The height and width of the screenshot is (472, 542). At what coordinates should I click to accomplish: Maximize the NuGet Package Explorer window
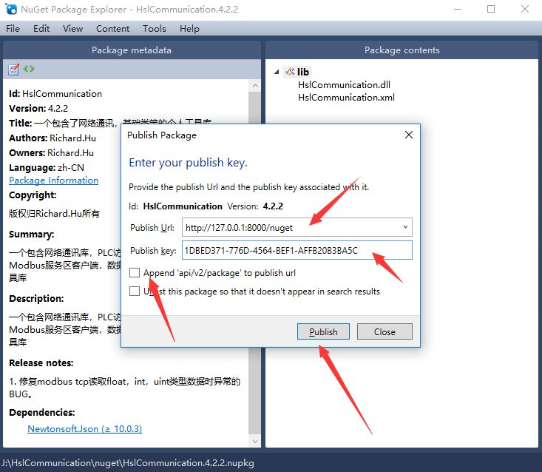(491, 10)
